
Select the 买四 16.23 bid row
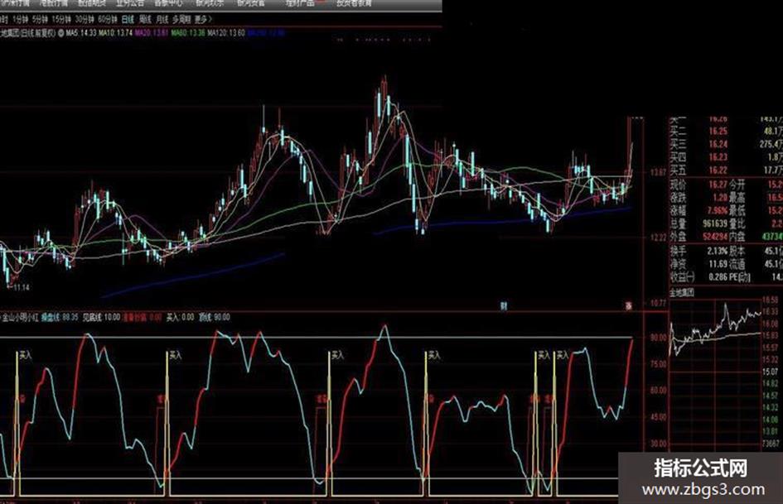pos(726,157)
